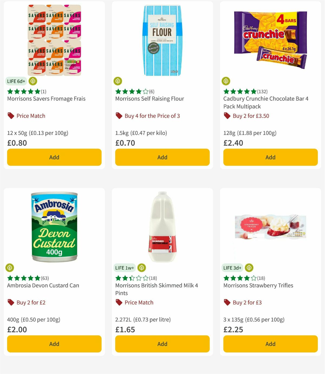Click the leaf icon on Strawberry Trifles card
Screen dimensions: 325x374
pos(248,267)
